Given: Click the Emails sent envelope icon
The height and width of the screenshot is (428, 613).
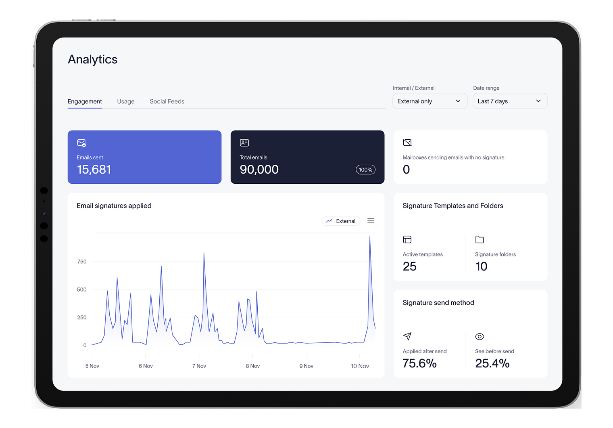Looking at the screenshot, I should coord(81,143).
